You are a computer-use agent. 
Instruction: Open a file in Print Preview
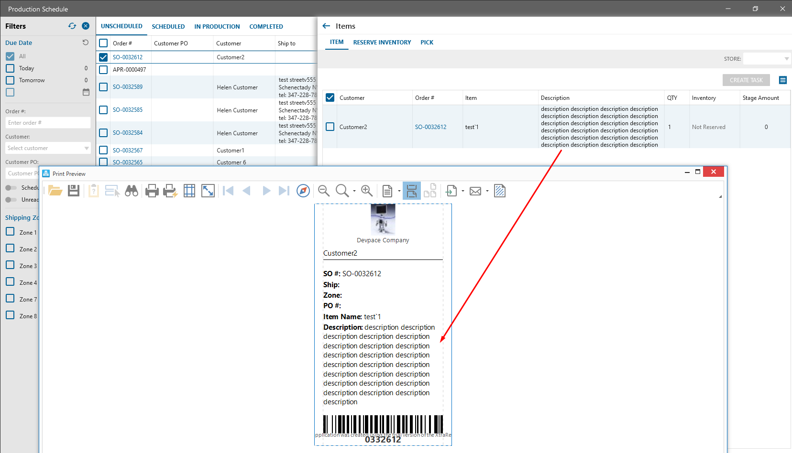pyautogui.click(x=55, y=191)
